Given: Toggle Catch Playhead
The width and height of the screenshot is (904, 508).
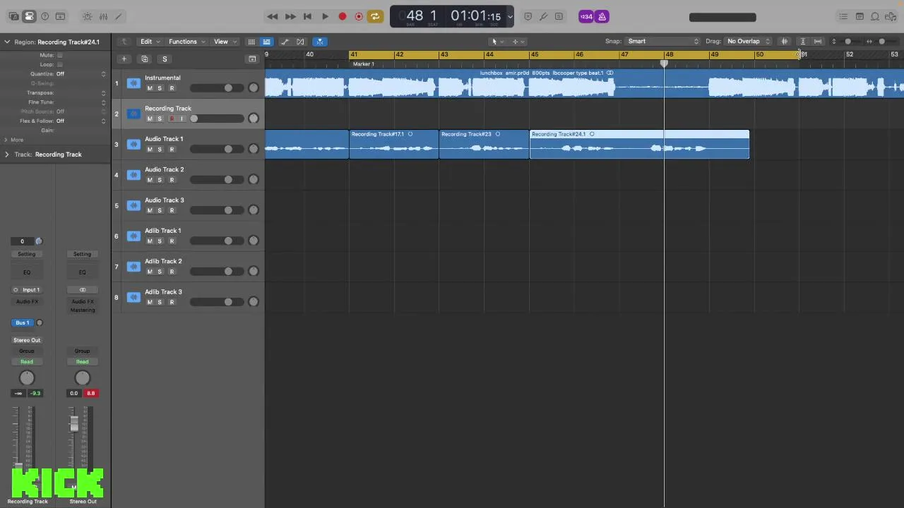Looking at the screenshot, I should pos(320,42).
